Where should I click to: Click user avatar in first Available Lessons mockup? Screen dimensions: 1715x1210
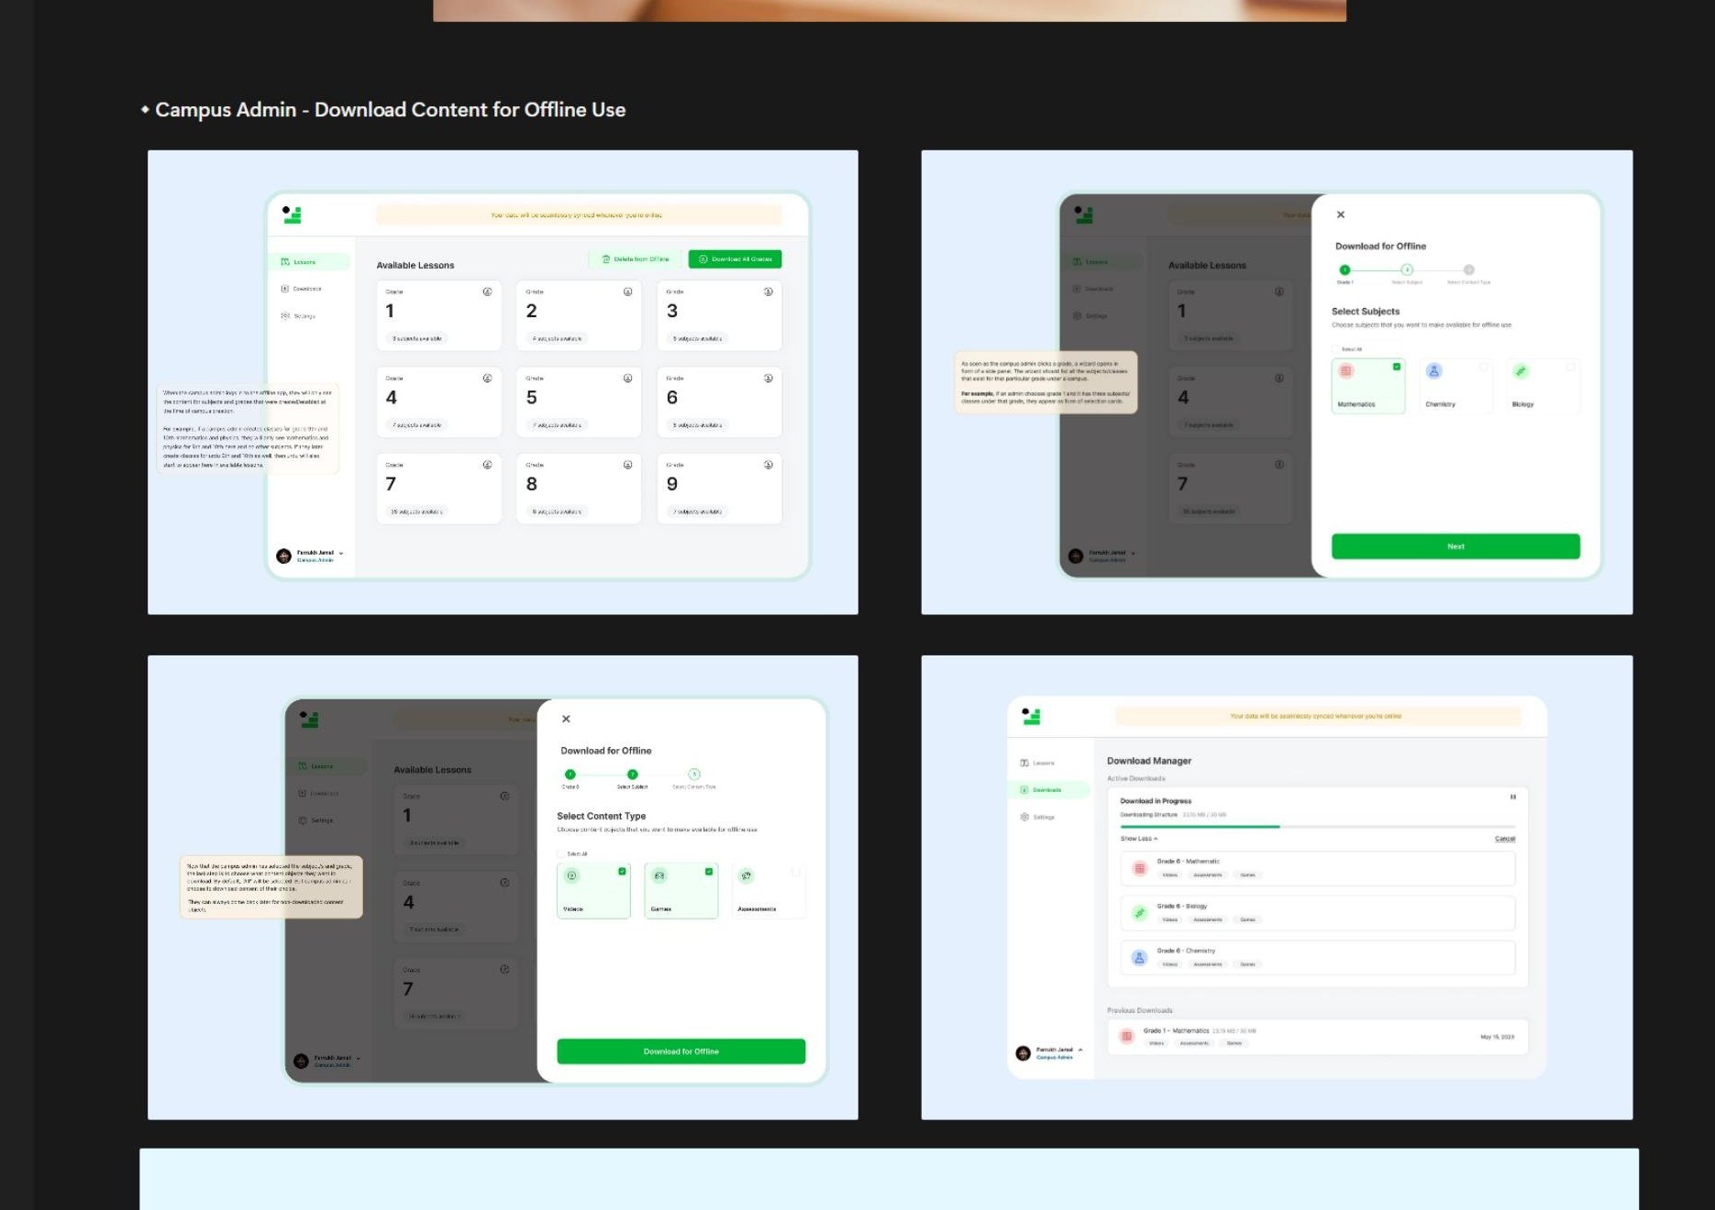(283, 555)
